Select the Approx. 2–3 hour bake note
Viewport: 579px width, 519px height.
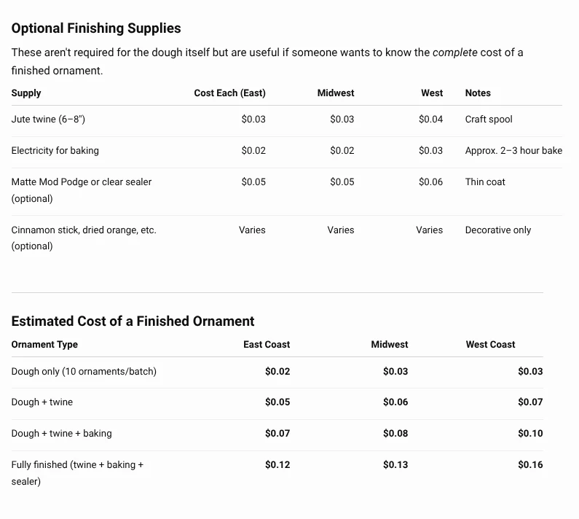pos(513,150)
